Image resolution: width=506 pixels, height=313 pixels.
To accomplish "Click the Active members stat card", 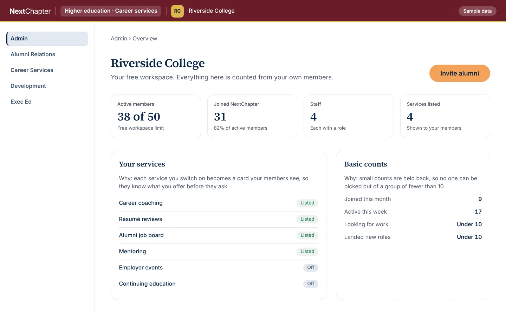I will pyautogui.click(x=156, y=116).
